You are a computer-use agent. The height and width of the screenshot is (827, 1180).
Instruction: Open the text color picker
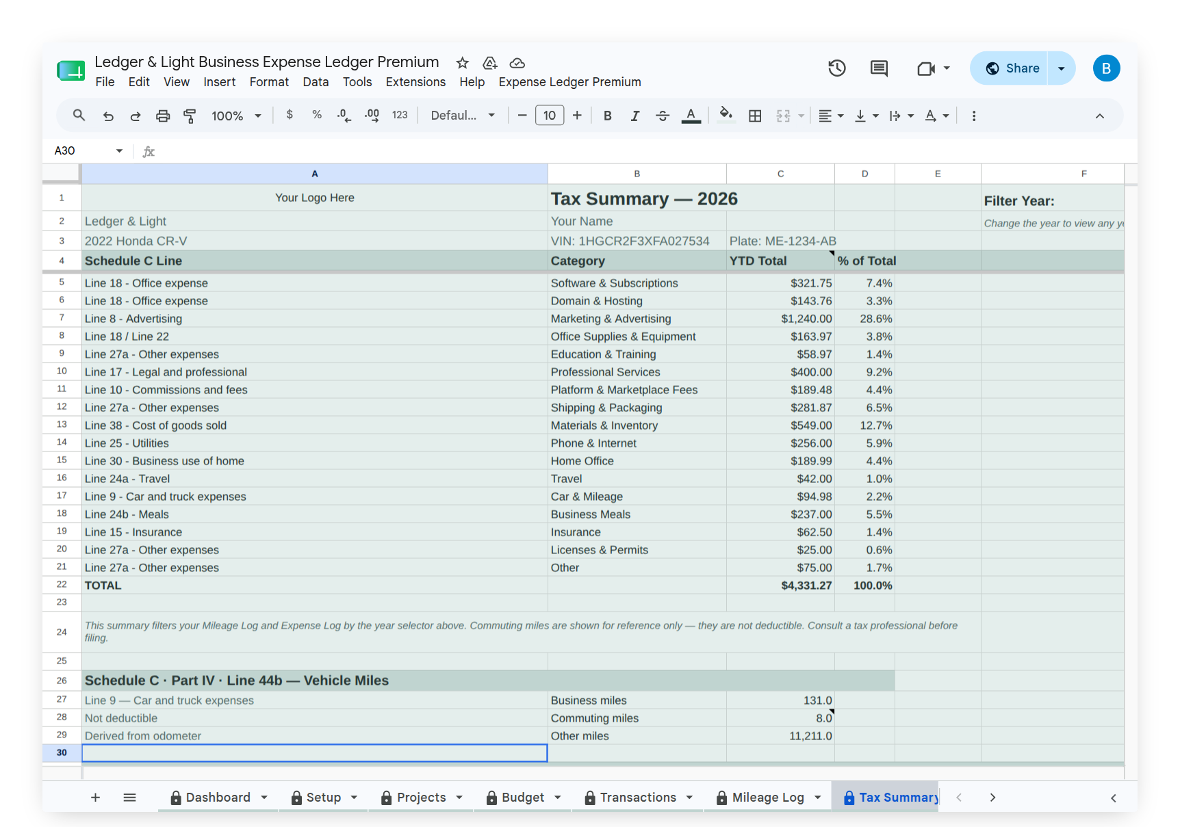tap(691, 116)
